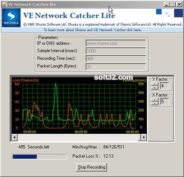Screen dimensions: 184x177
Task: Click the Shunra logo
Action: coord(11,18)
